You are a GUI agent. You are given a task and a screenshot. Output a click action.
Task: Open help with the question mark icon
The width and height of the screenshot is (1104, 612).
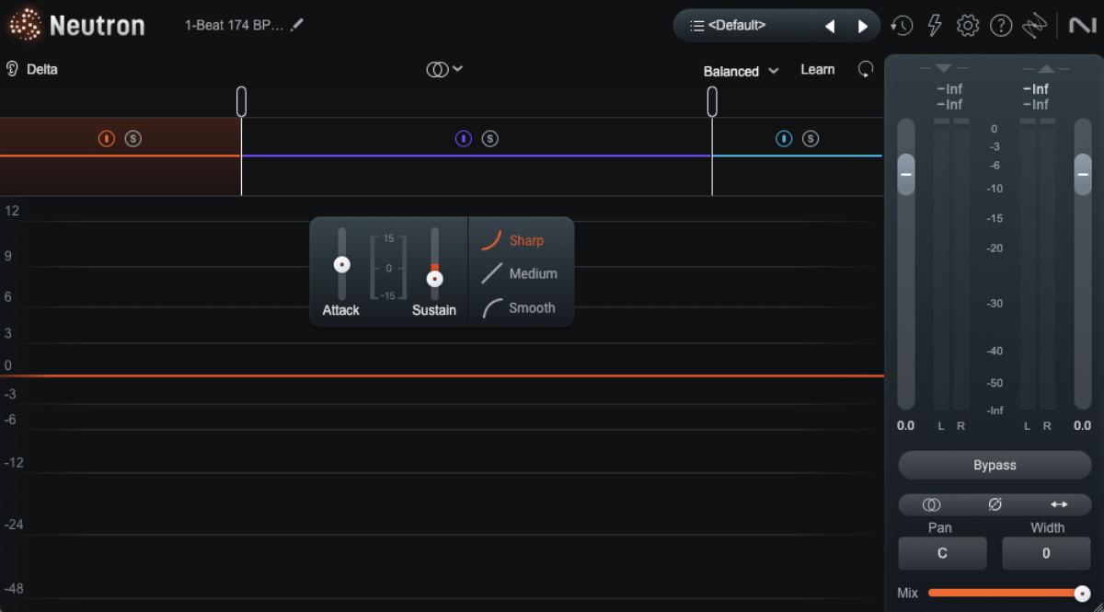pyautogui.click(x=1001, y=26)
